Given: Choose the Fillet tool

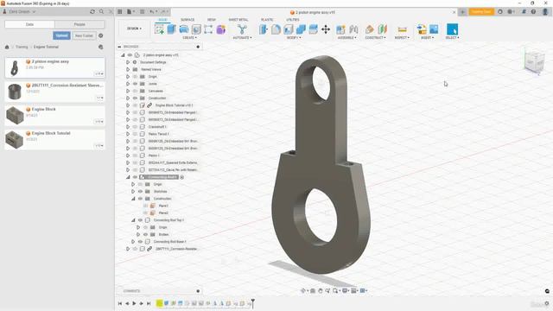Looking at the screenshot, I should tap(276, 29).
